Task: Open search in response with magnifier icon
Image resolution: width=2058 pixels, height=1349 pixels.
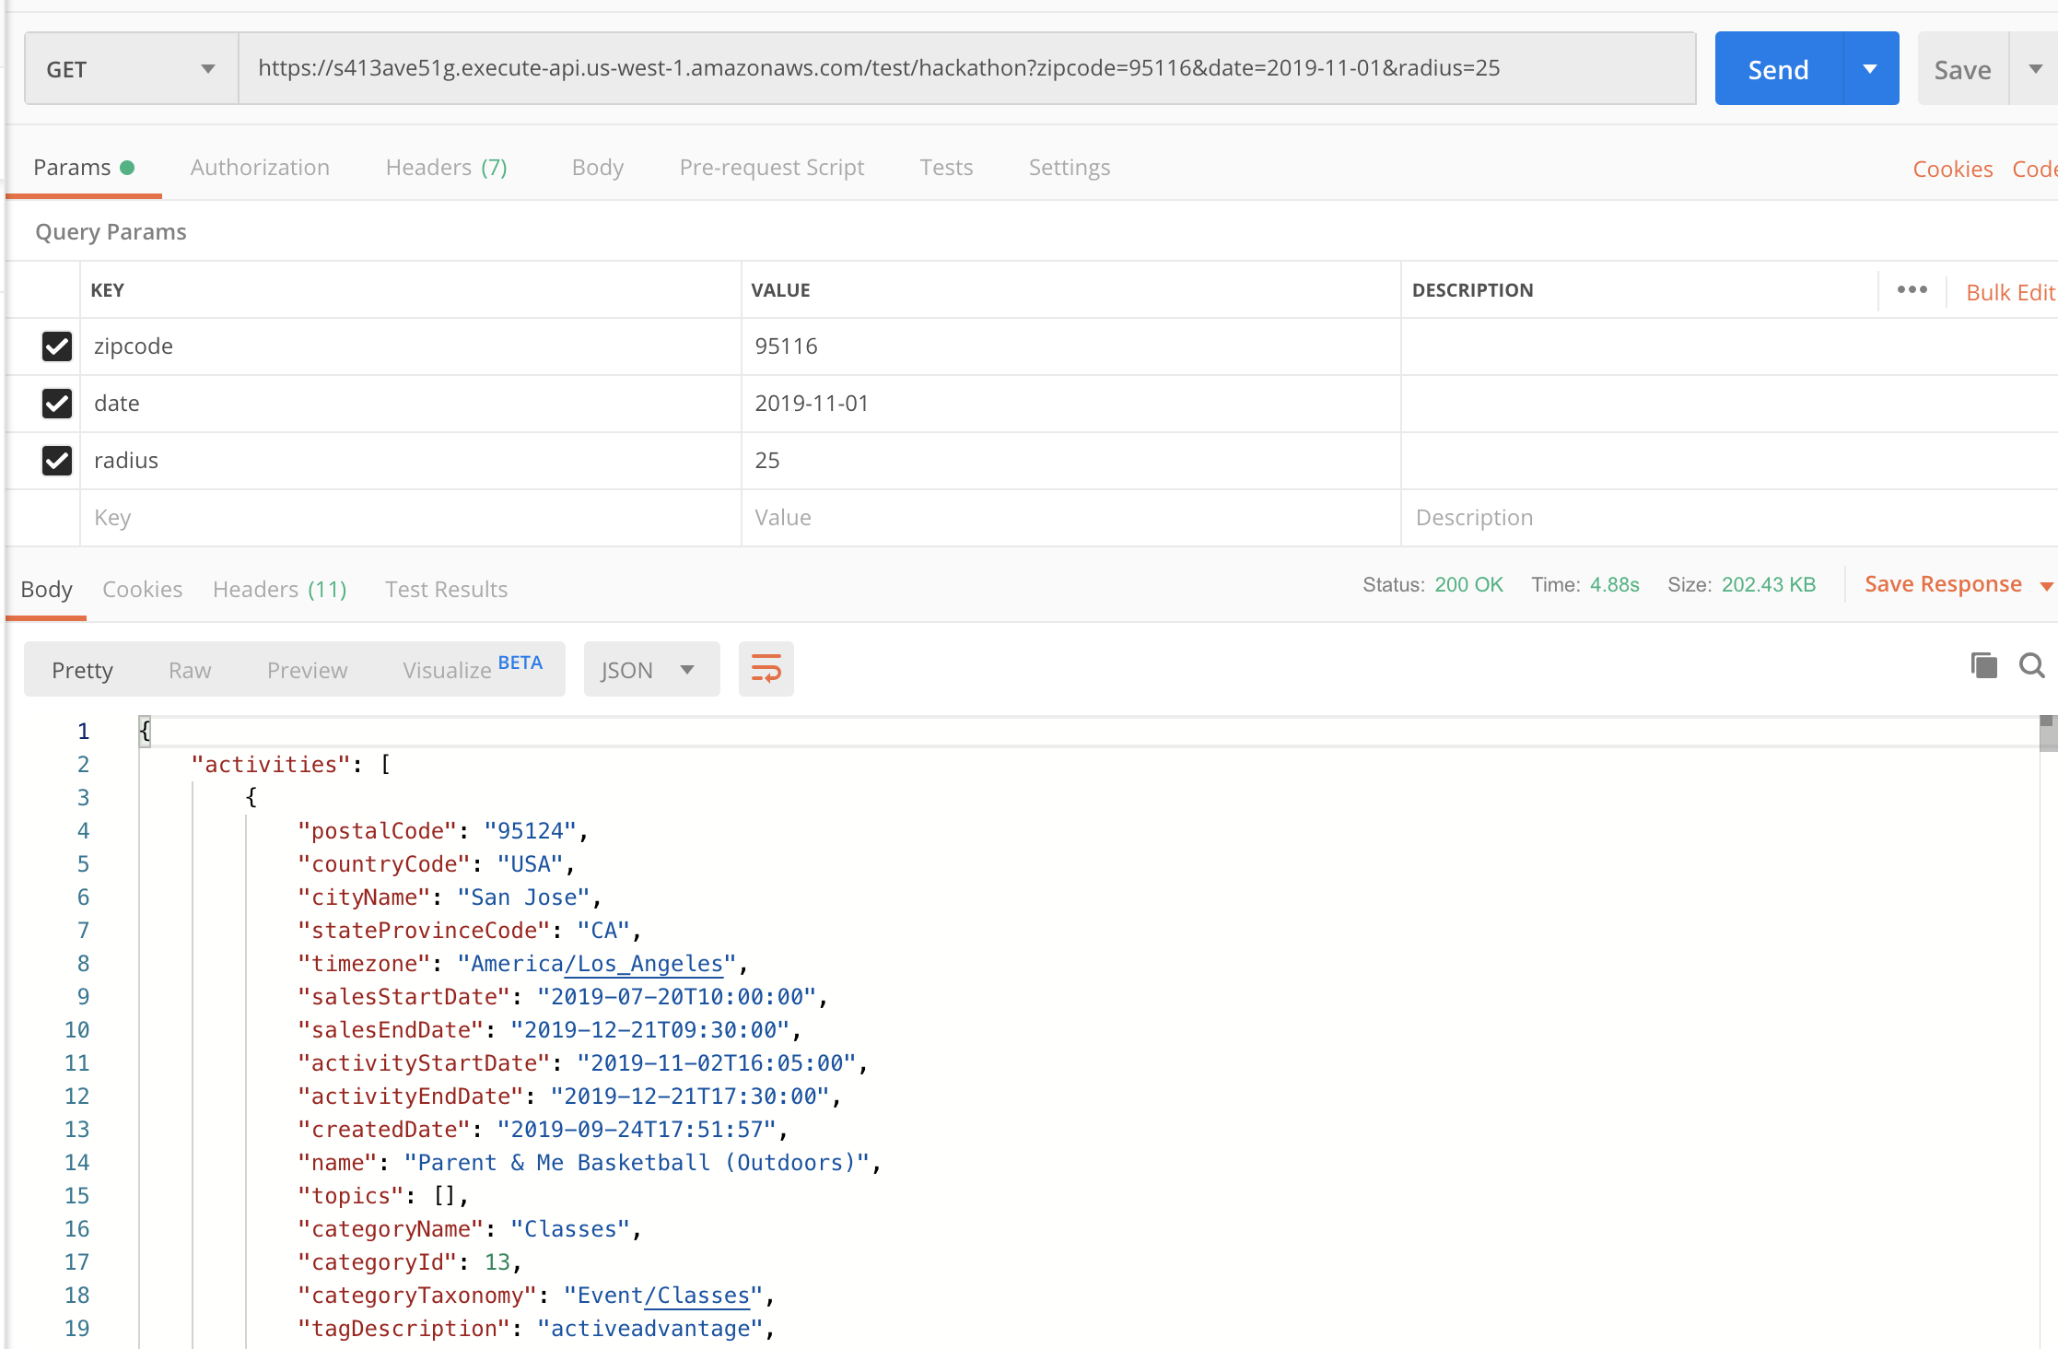Action: pos(2031,665)
